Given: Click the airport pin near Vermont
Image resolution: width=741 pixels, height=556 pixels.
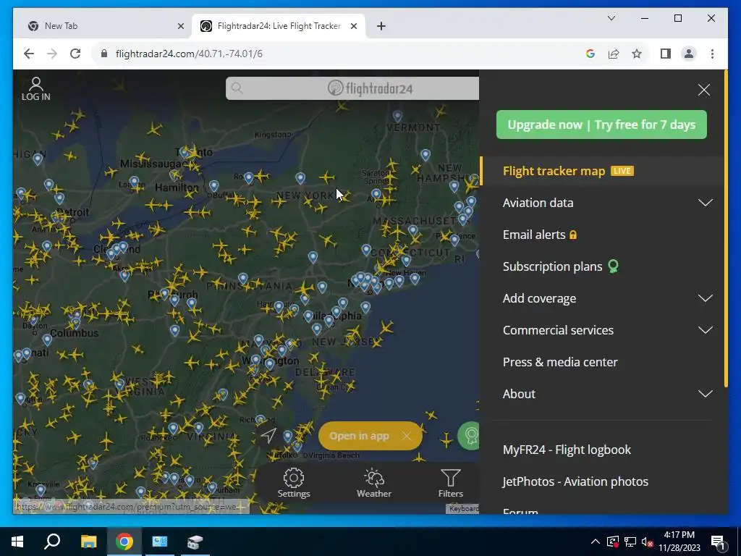Looking at the screenshot, I should [397, 116].
